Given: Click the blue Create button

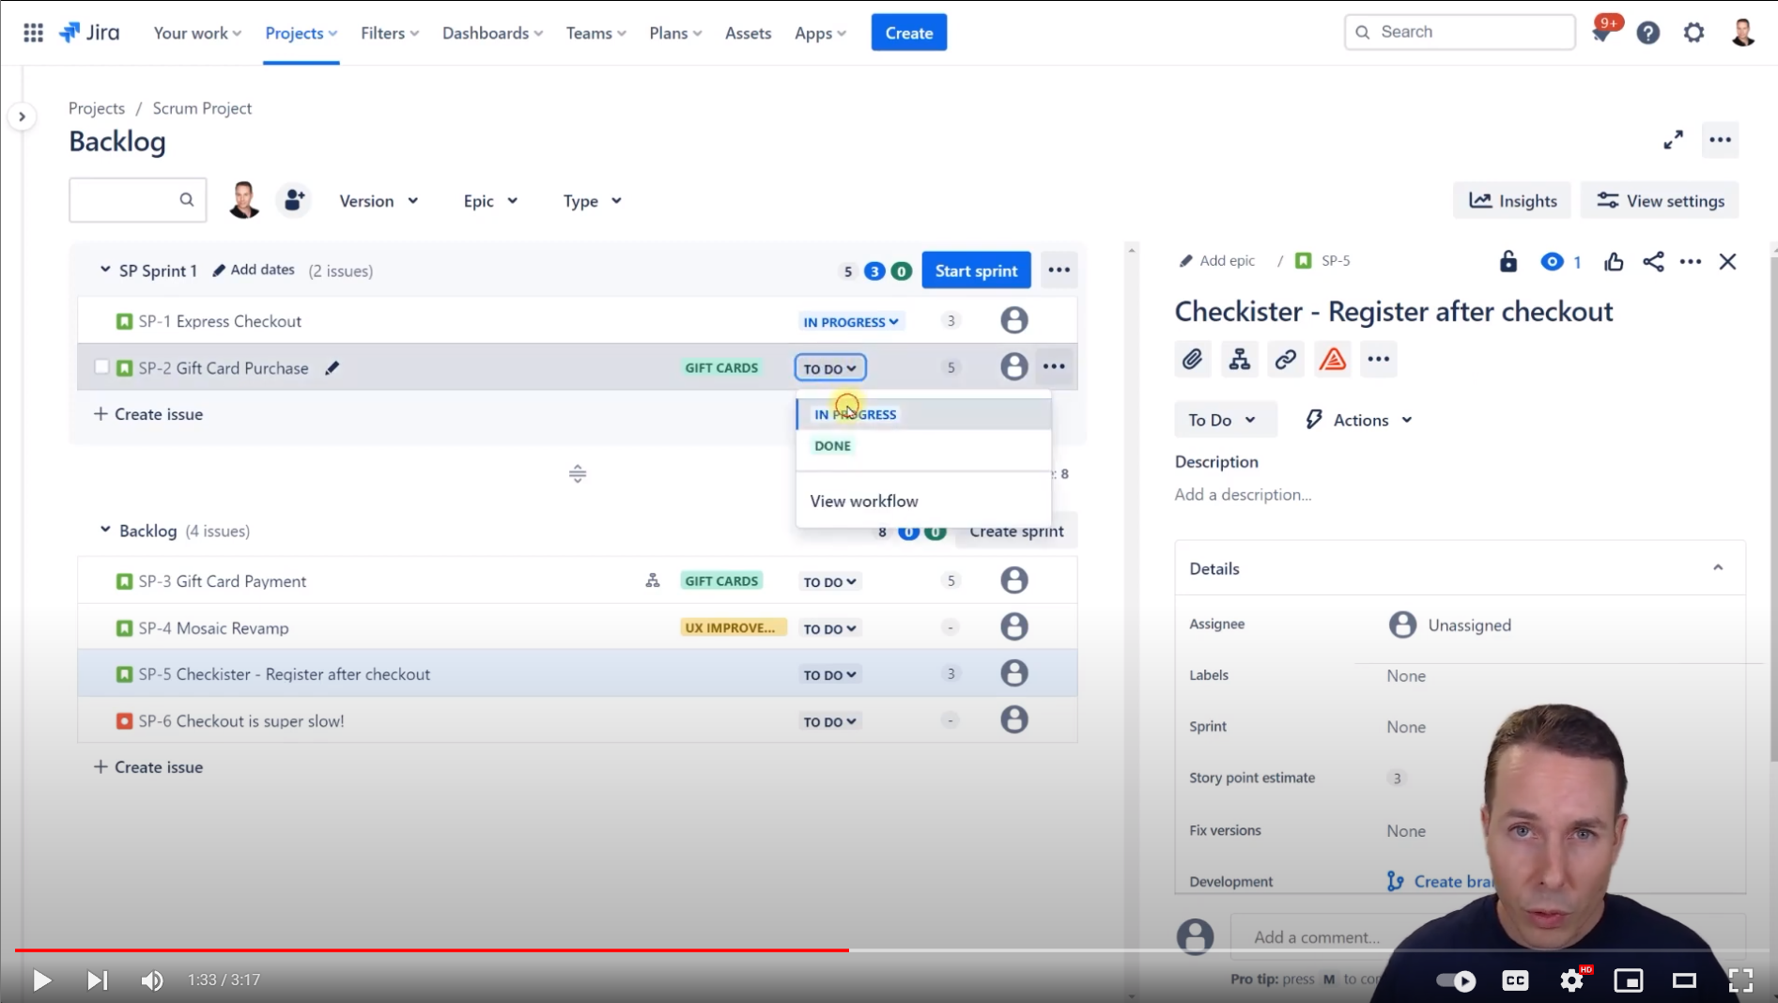Looking at the screenshot, I should click(x=908, y=33).
